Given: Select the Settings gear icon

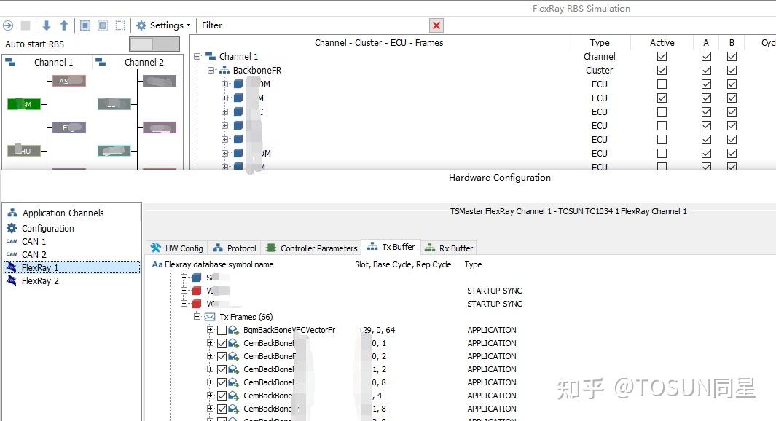Looking at the screenshot, I should [x=141, y=25].
